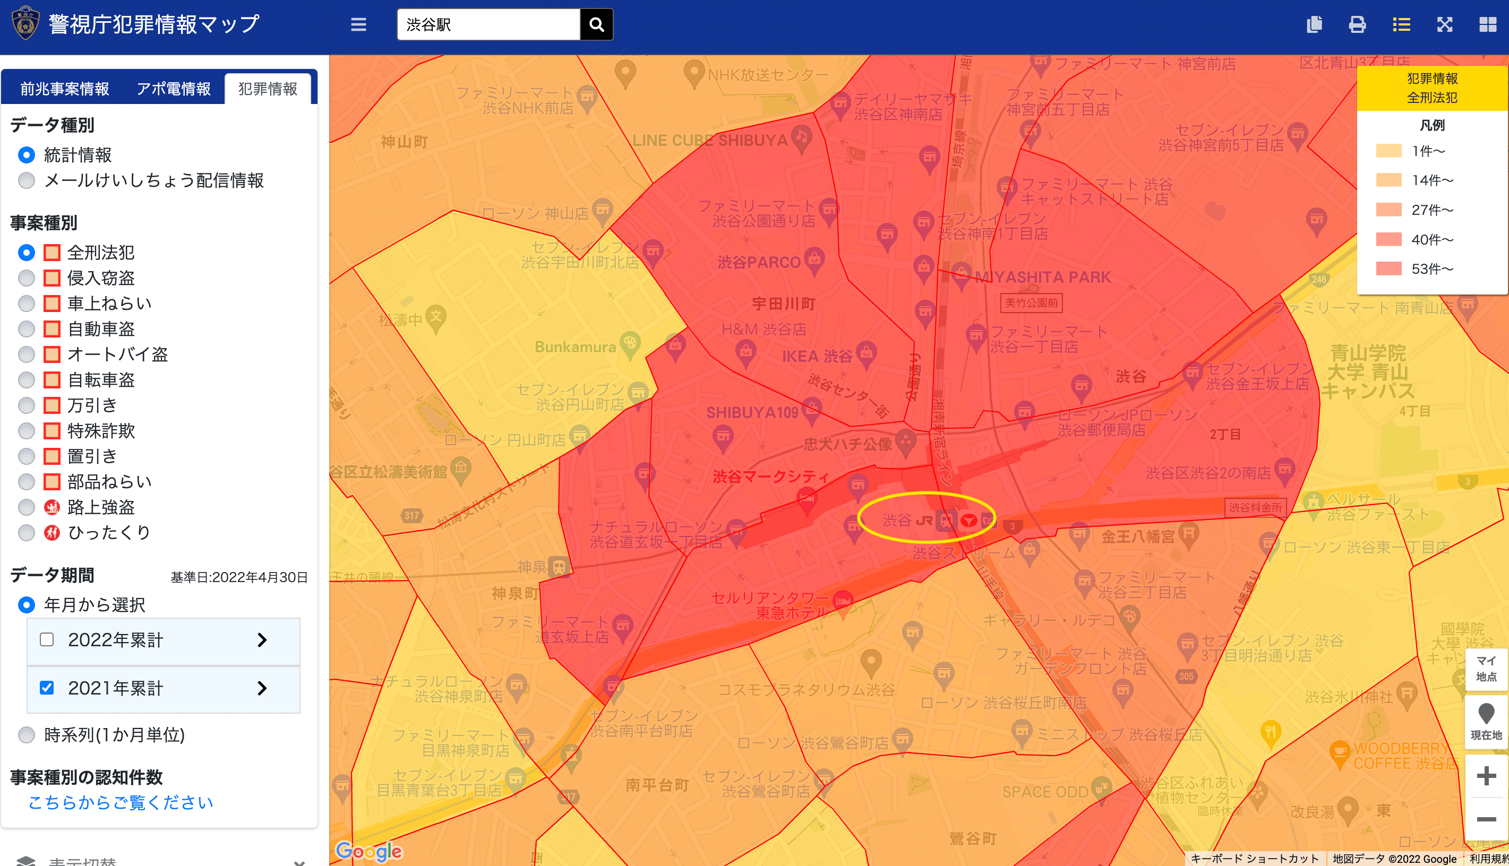Click the ひったくり red crime icon
The image size is (1509, 866).
pyautogui.click(x=52, y=533)
